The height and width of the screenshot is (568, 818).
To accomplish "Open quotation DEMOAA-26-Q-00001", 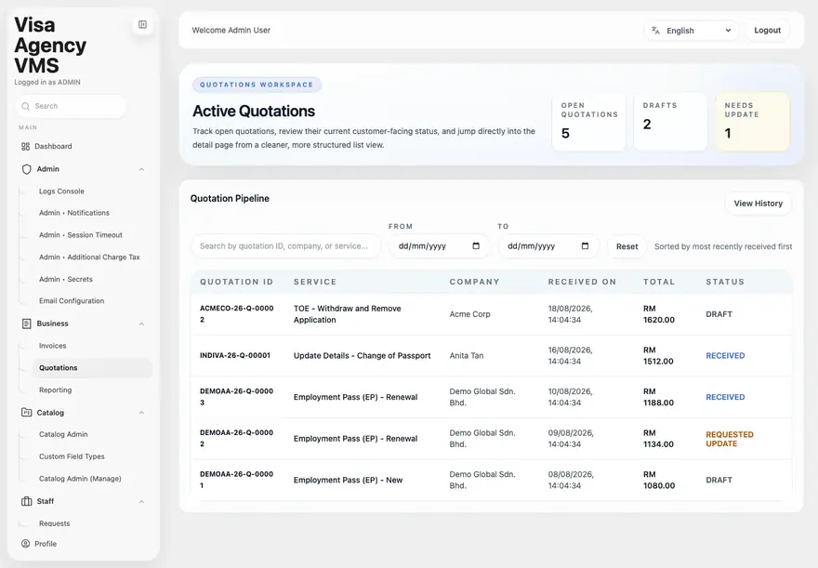I will click(236, 480).
